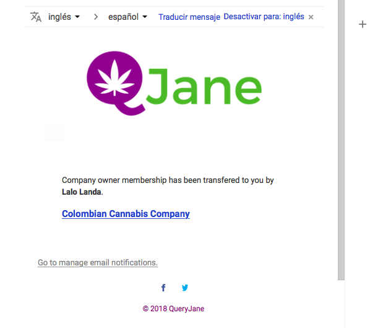Go to manage email notifications link

pos(98,263)
